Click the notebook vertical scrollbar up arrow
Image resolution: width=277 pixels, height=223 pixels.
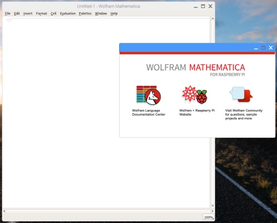[213, 18]
